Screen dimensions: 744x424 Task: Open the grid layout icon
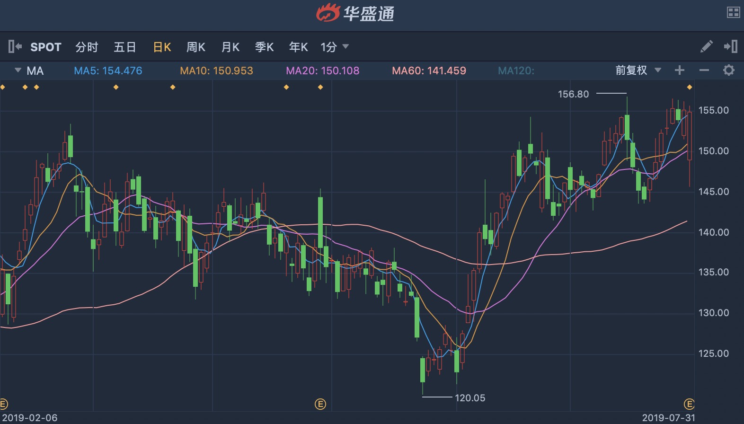point(733,12)
